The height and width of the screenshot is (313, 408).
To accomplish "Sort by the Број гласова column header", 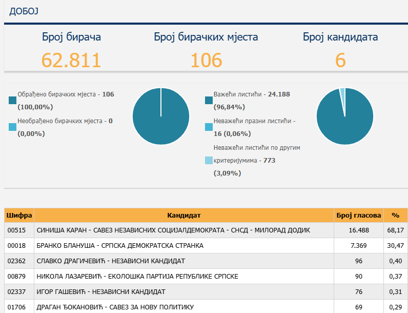I will click(358, 215).
